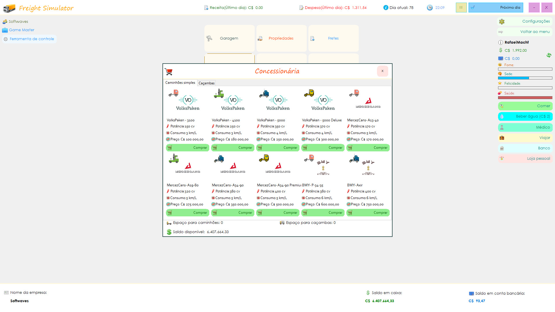Buy the VolksPaken 3100 truck
Viewport: 555px width, 312px height.
(187, 148)
